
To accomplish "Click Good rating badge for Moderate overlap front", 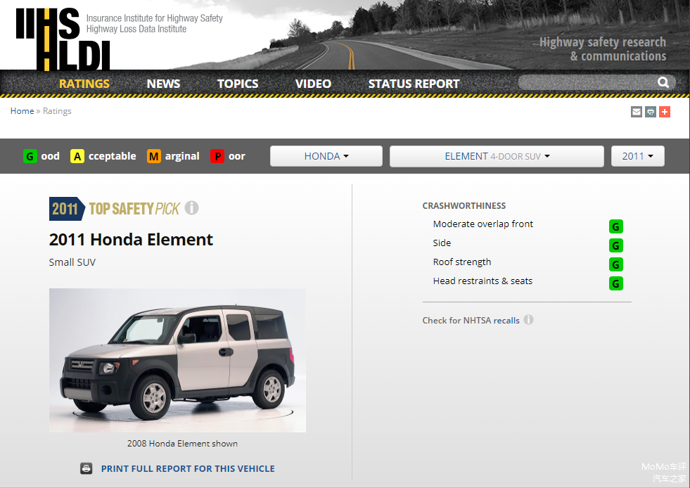I will pyautogui.click(x=616, y=226).
